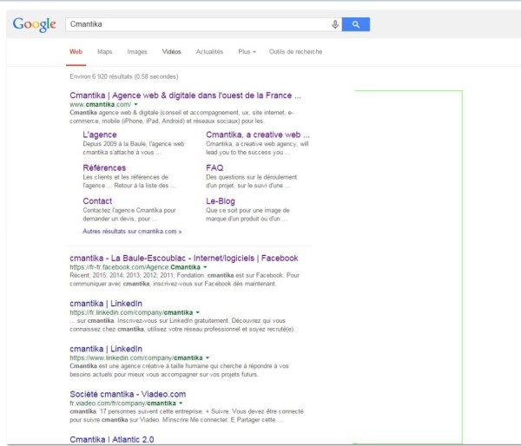Image resolution: width=521 pixels, height=446 pixels.
Task: Click Autres résultats sur cmantika.com
Action: [x=132, y=231]
